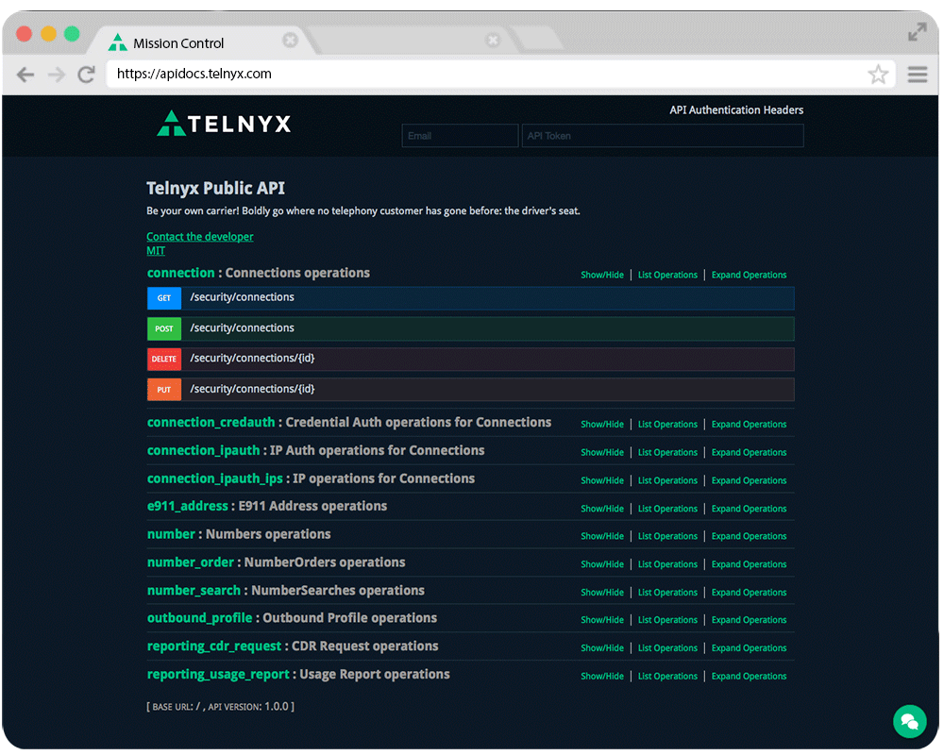
Task: Click Expand Operations for number_order
Action: click(x=749, y=564)
